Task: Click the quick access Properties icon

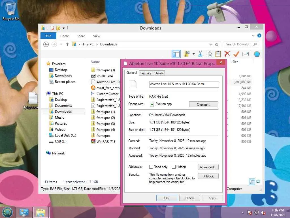Action: (52, 28)
